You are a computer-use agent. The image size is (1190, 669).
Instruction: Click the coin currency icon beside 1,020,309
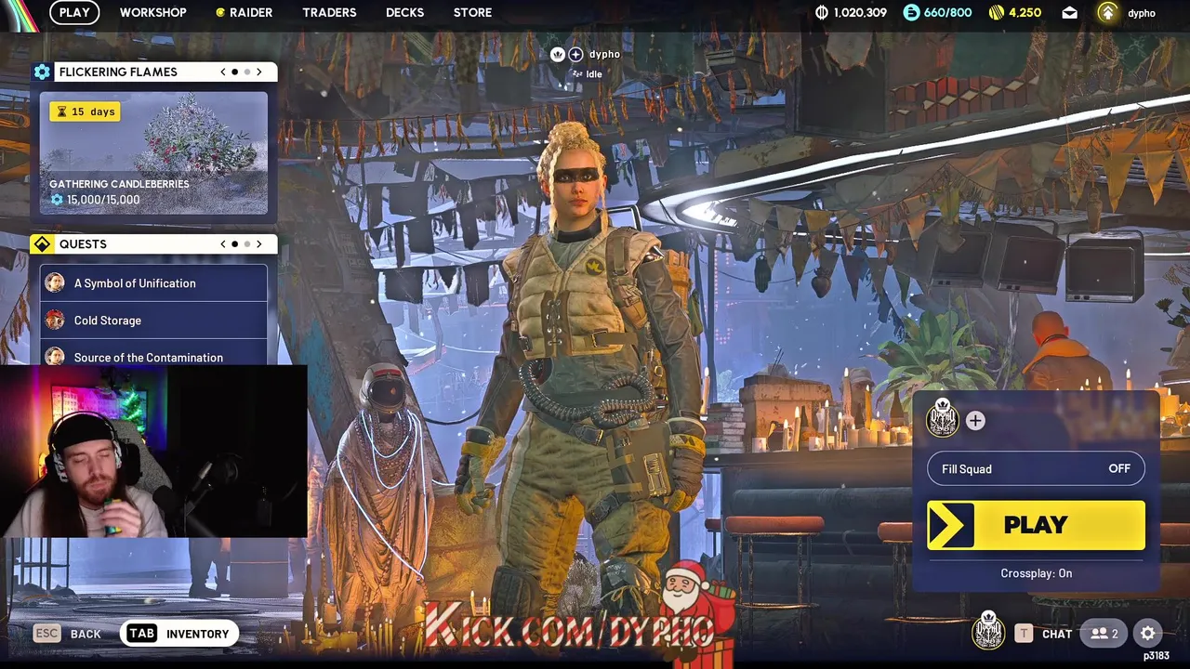822,12
